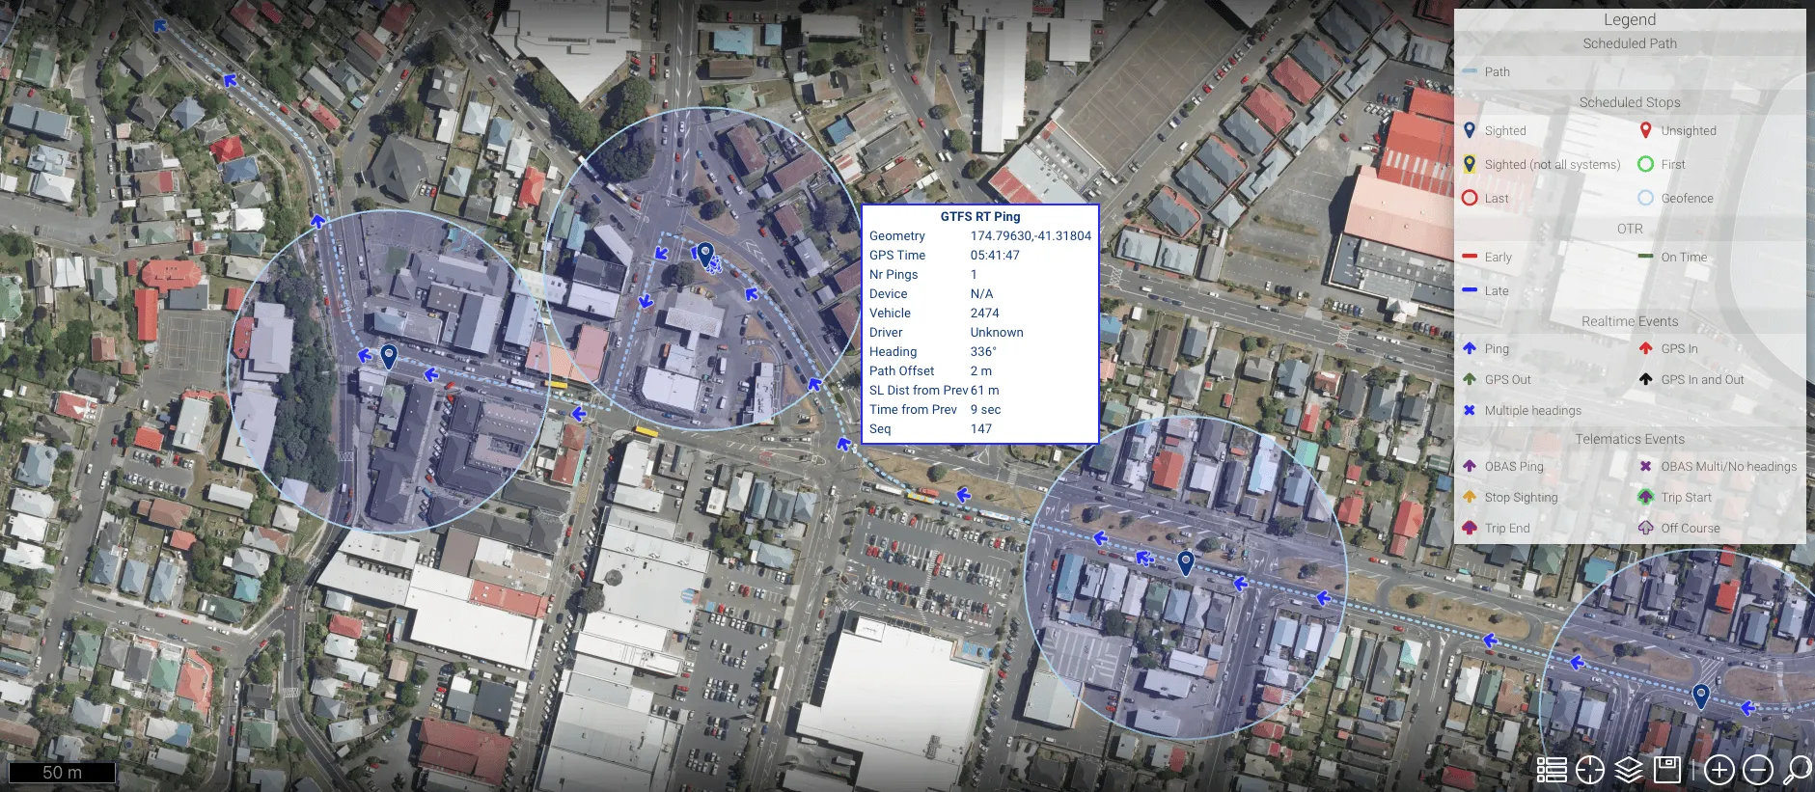Click the Off Course outlined arrow icon
This screenshot has height=792, width=1815.
pyautogui.click(x=1646, y=528)
